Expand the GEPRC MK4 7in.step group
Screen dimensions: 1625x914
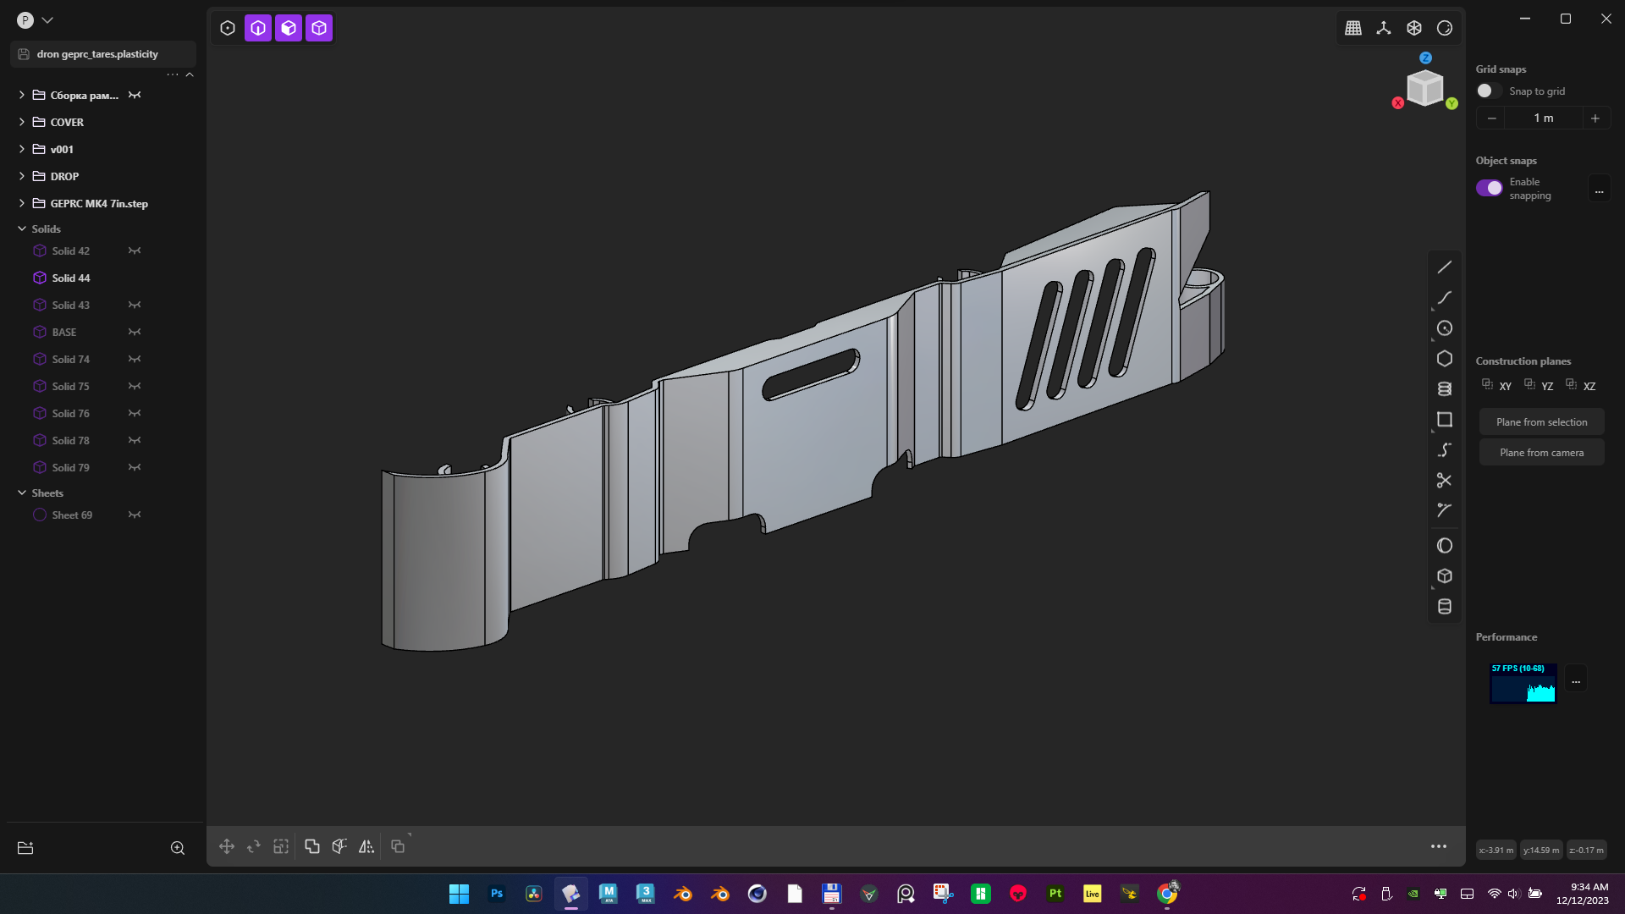click(x=21, y=203)
